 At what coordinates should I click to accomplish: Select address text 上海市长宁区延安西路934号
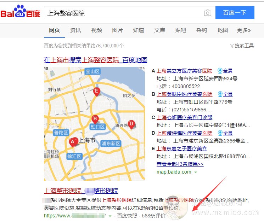pyautogui.click(x=206, y=78)
